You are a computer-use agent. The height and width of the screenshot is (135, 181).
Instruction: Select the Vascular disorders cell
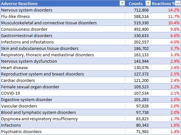[63, 106]
